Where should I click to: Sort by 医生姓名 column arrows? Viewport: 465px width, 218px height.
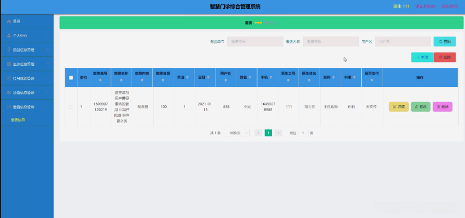point(309,80)
